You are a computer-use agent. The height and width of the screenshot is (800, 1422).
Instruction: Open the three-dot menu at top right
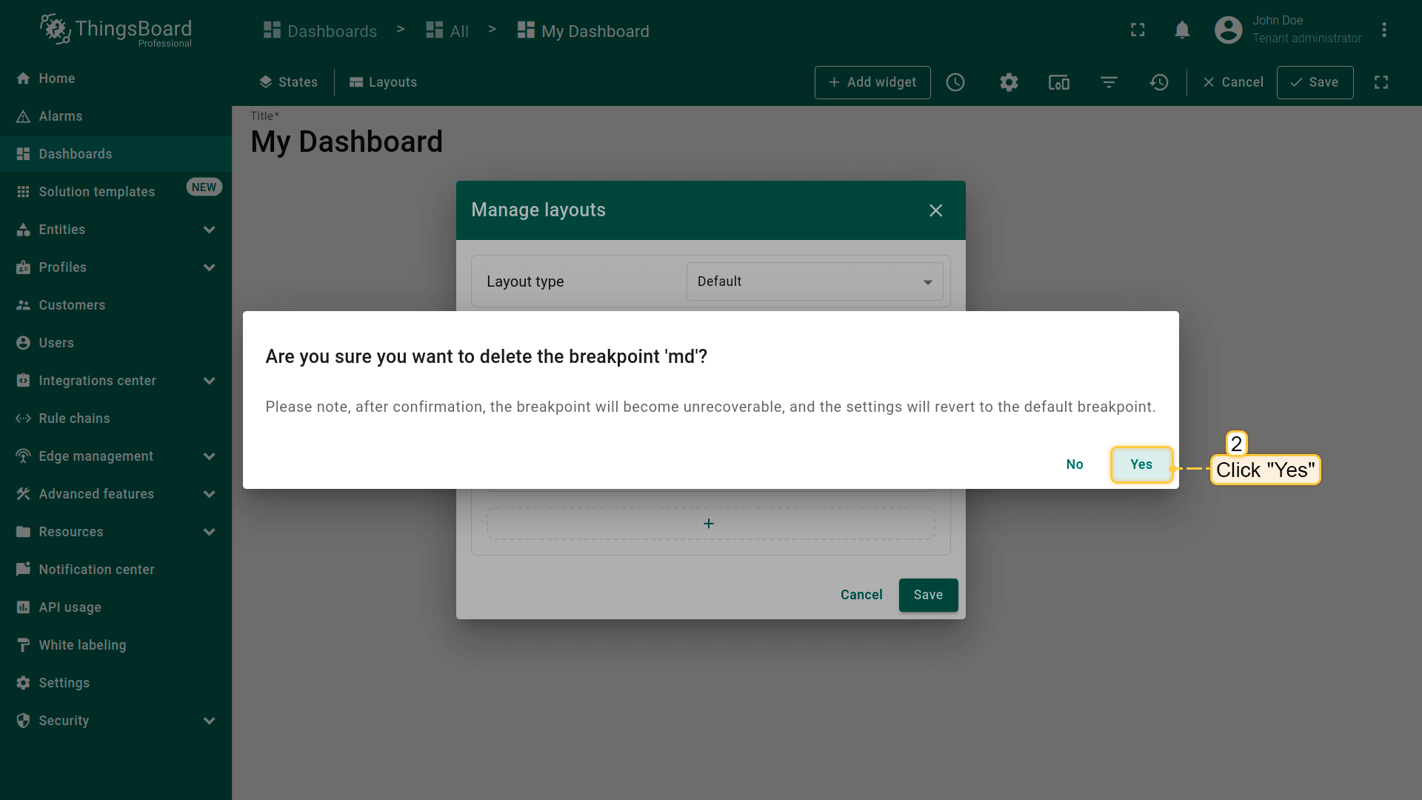pyautogui.click(x=1383, y=30)
